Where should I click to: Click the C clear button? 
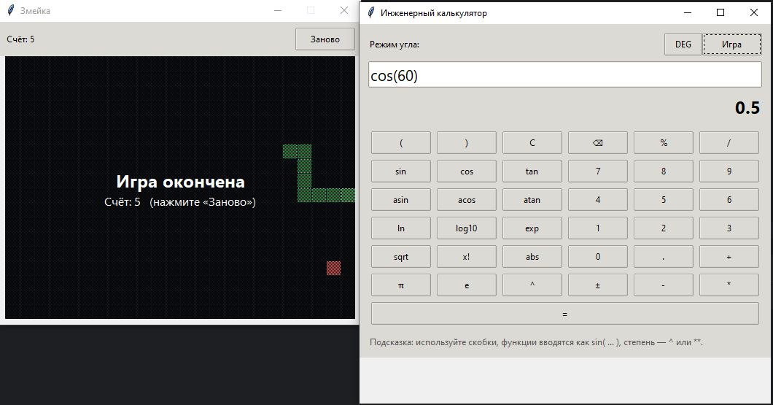(532, 143)
